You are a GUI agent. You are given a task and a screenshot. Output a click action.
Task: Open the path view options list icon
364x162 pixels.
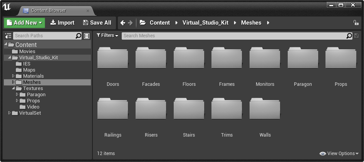pos(87,36)
